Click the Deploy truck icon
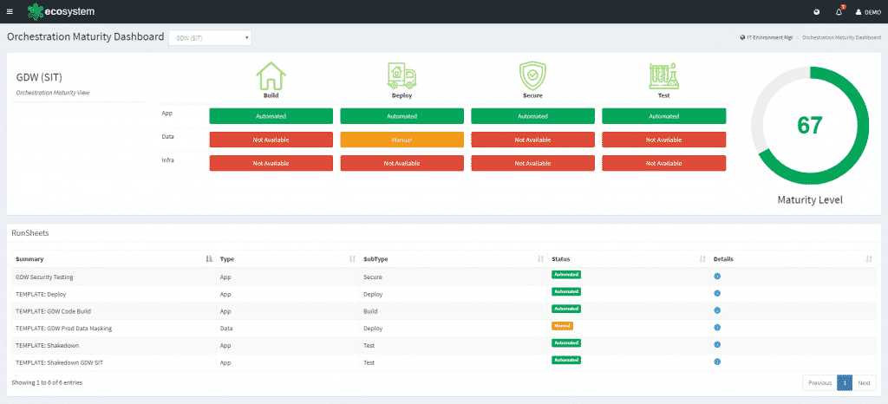888x404 pixels. (402, 76)
